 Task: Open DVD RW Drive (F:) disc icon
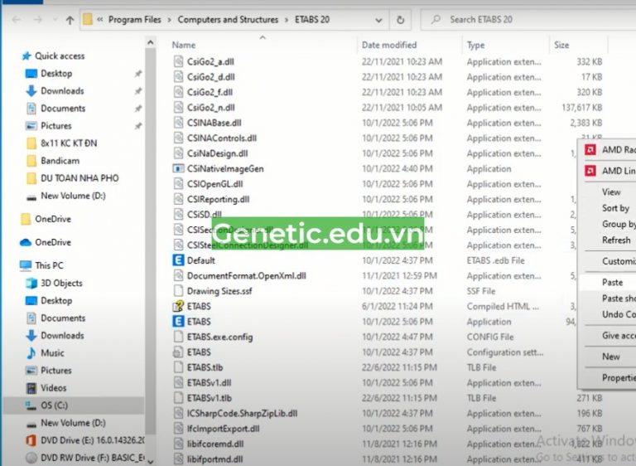(31, 458)
